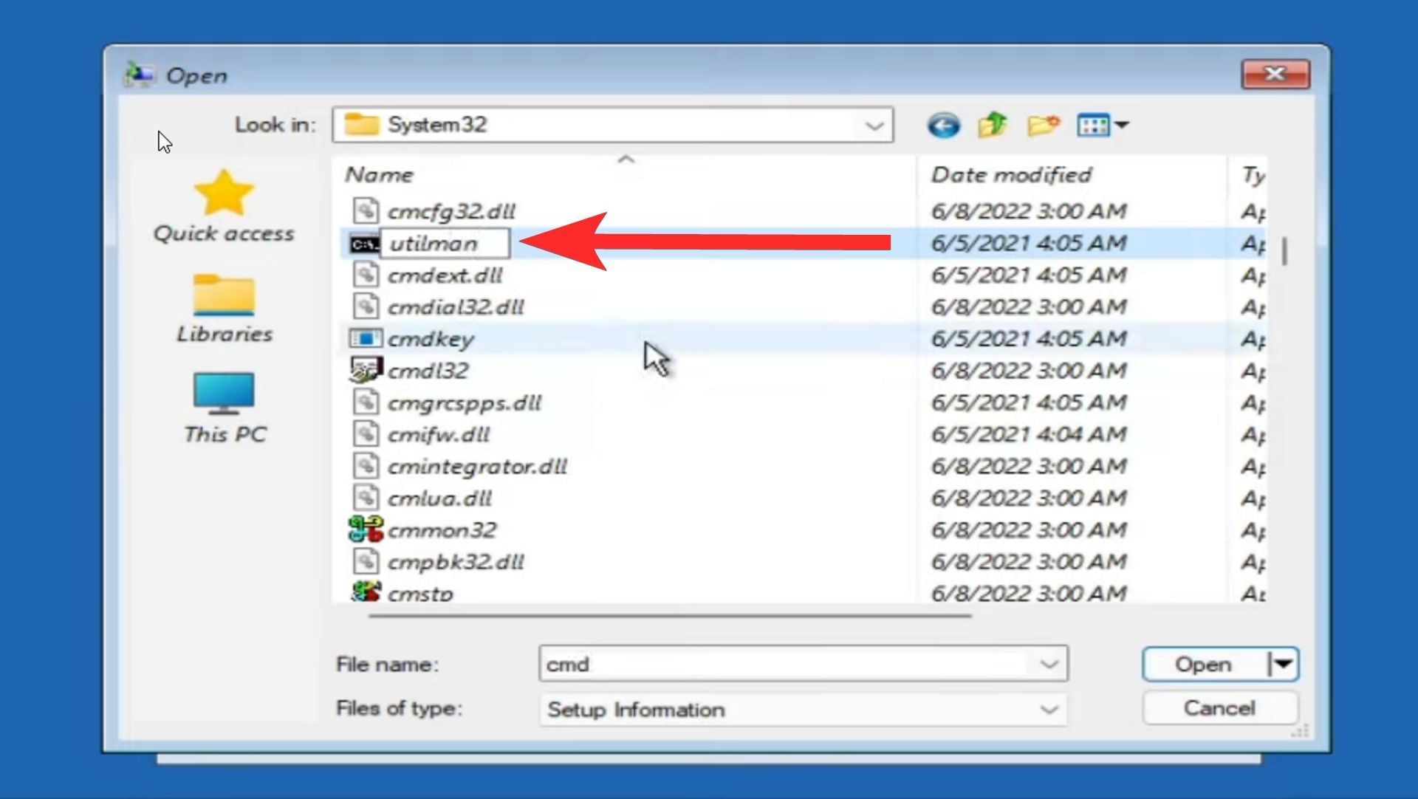
Task: Expand the File name dropdown
Action: (x=1049, y=664)
